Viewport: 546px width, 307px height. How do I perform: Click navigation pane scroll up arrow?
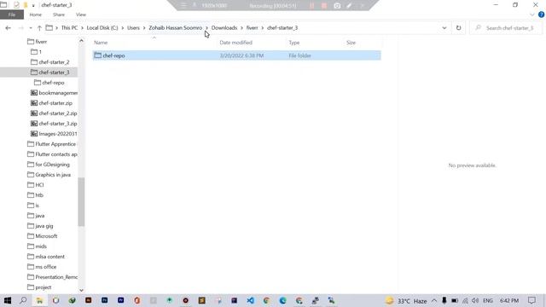[82, 41]
